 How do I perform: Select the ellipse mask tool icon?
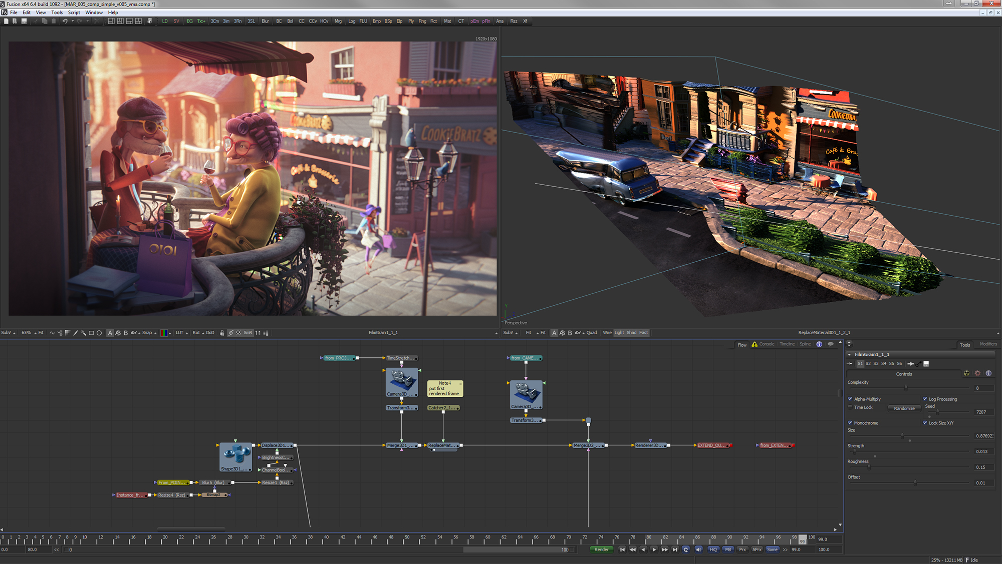coord(99,333)
